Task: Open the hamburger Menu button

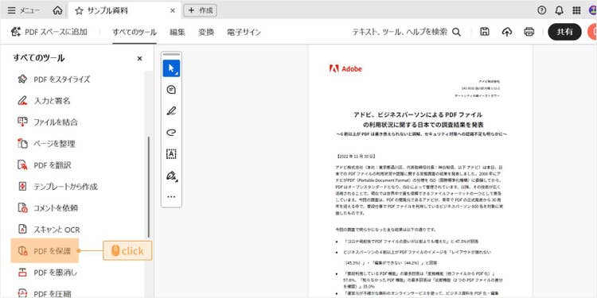Action: 24,10
